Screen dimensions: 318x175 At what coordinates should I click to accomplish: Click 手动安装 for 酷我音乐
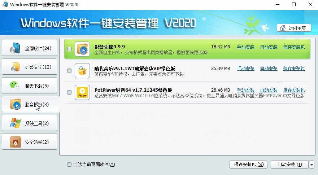pyautogui.click(x=245, y=69)
